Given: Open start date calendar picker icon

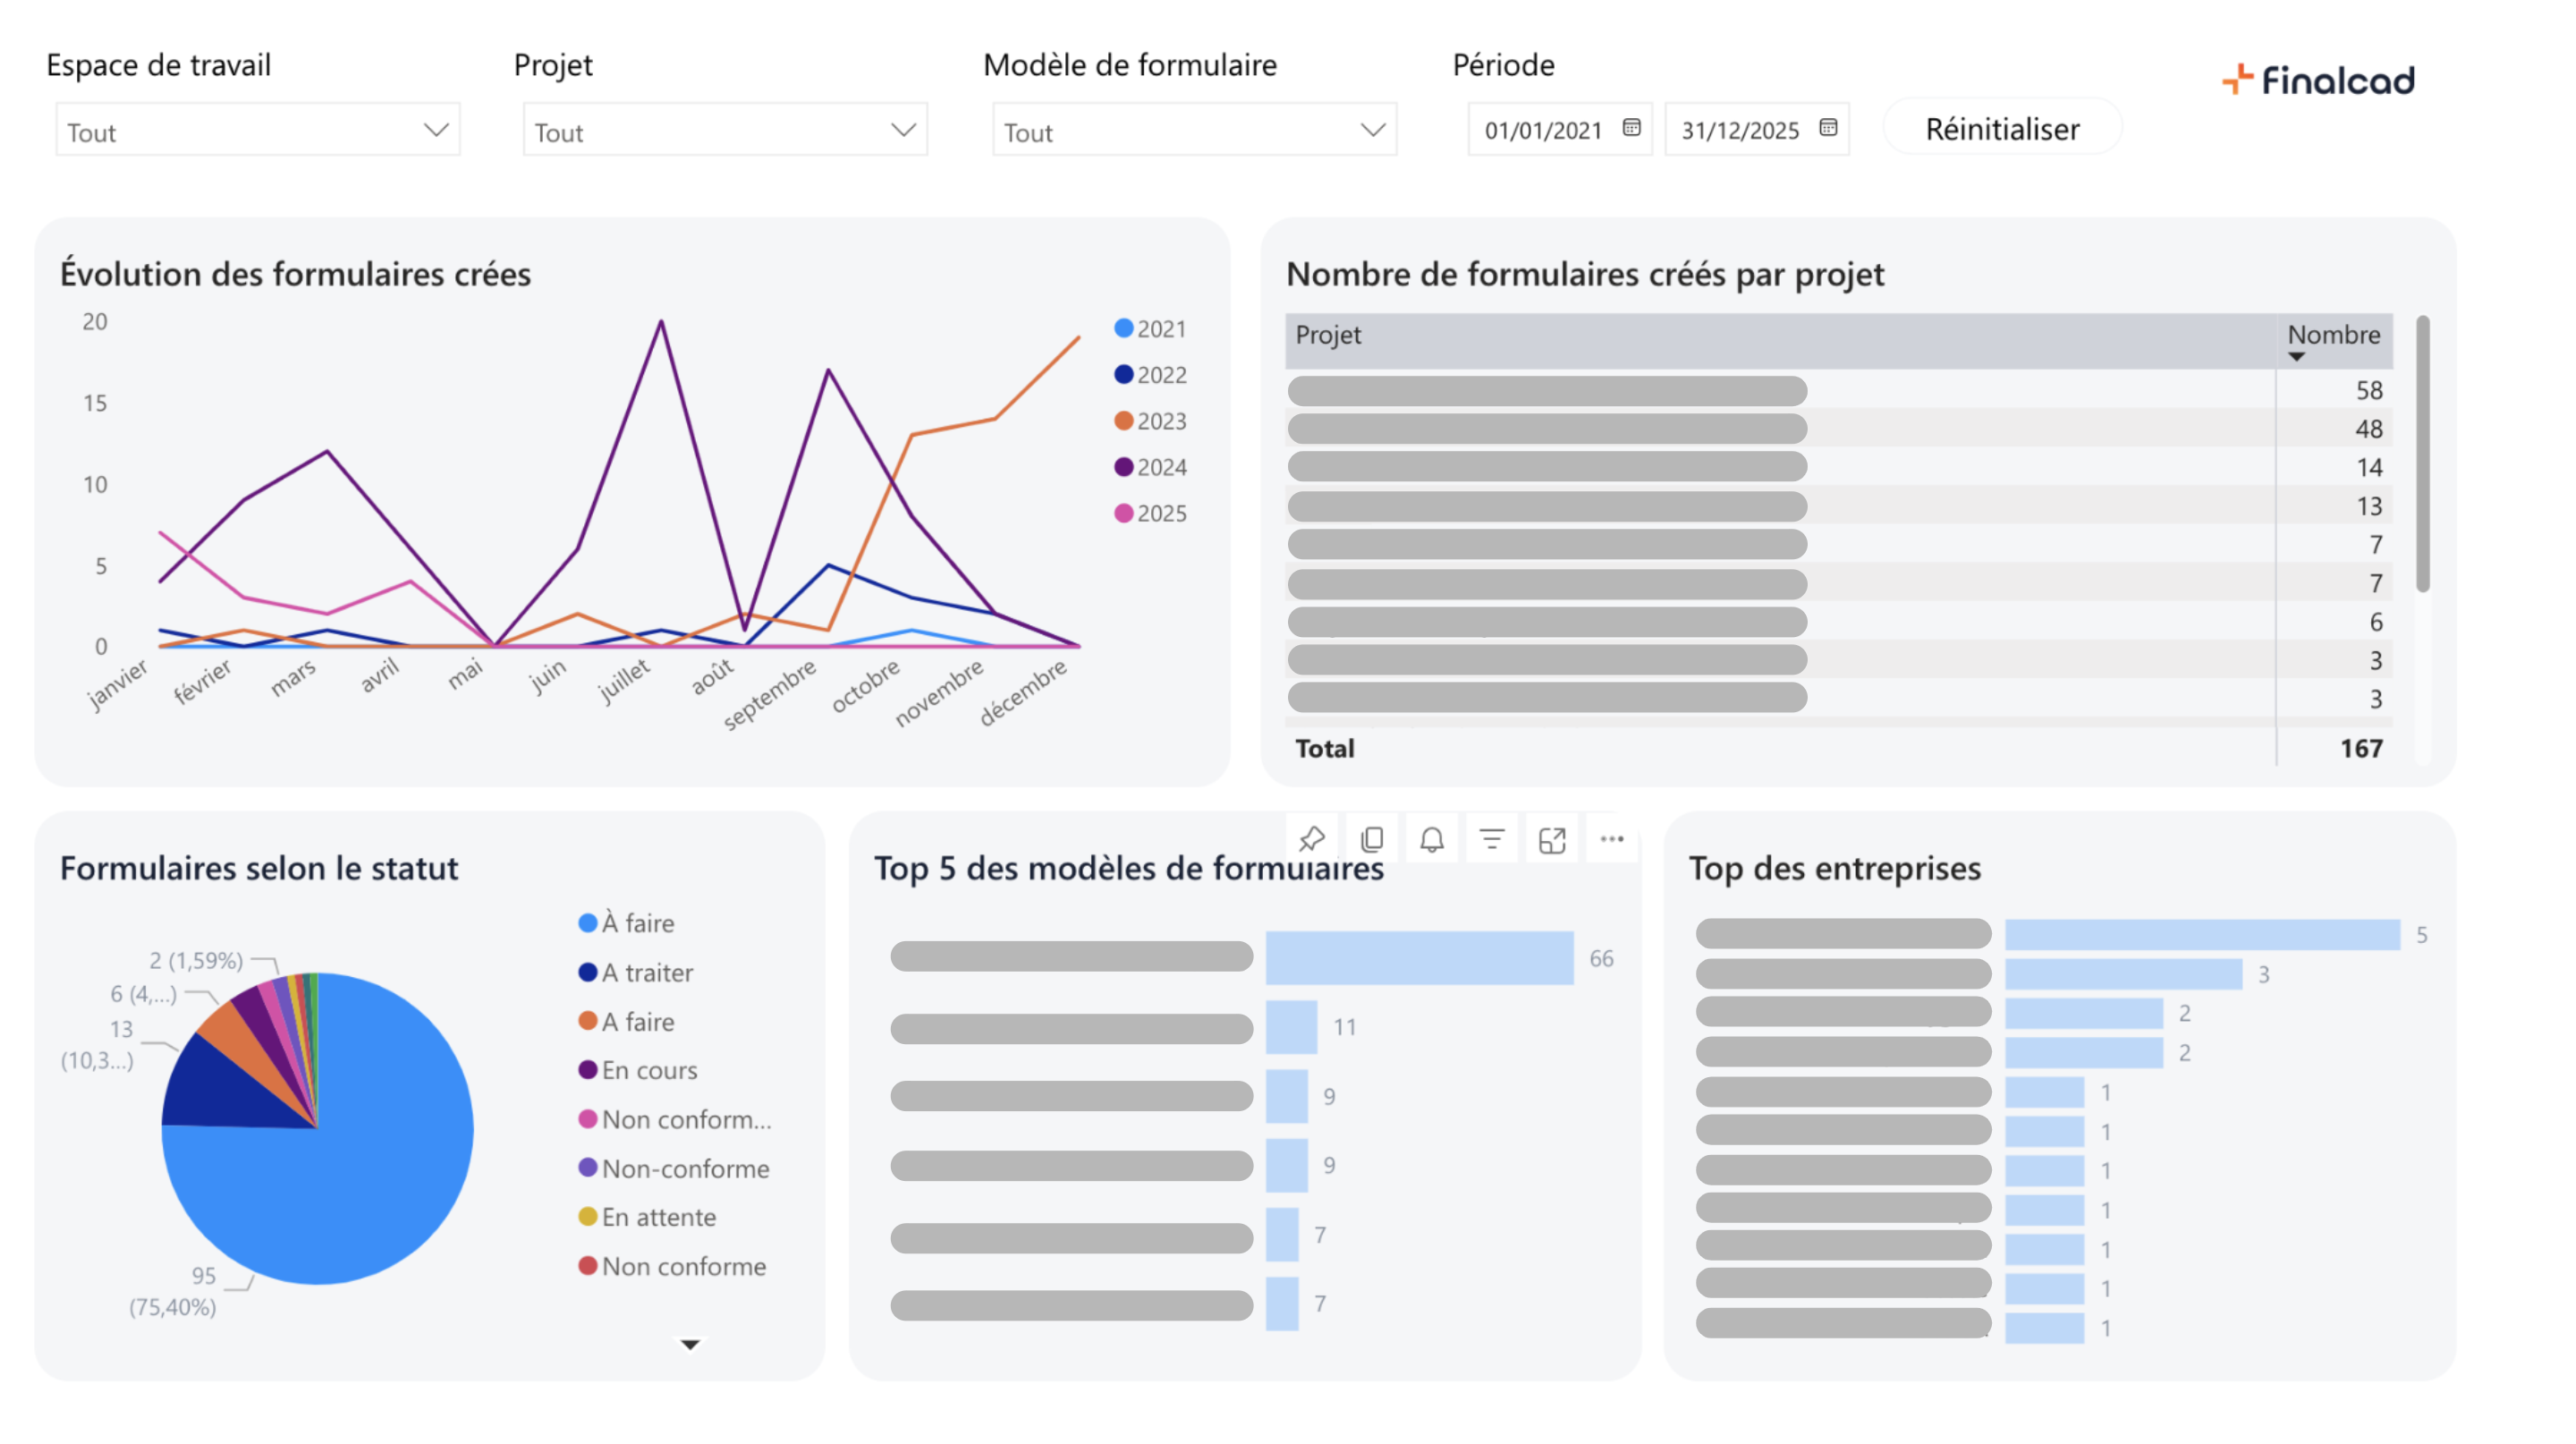Looking at the screenshot, I should 1631,128.
